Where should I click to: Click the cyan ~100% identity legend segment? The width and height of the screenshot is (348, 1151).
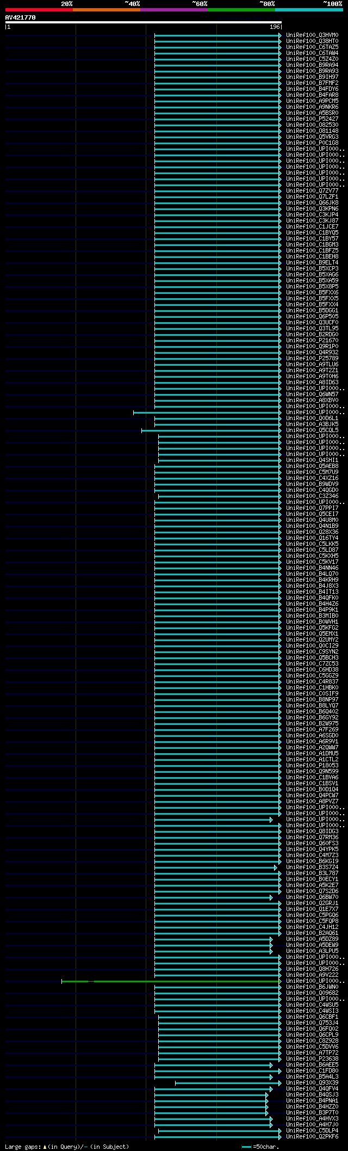(x=309, y=10)
